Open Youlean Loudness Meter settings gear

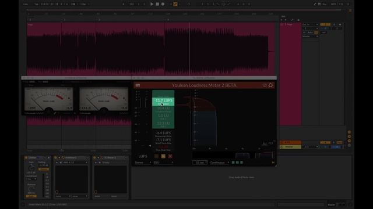point(270,85)
